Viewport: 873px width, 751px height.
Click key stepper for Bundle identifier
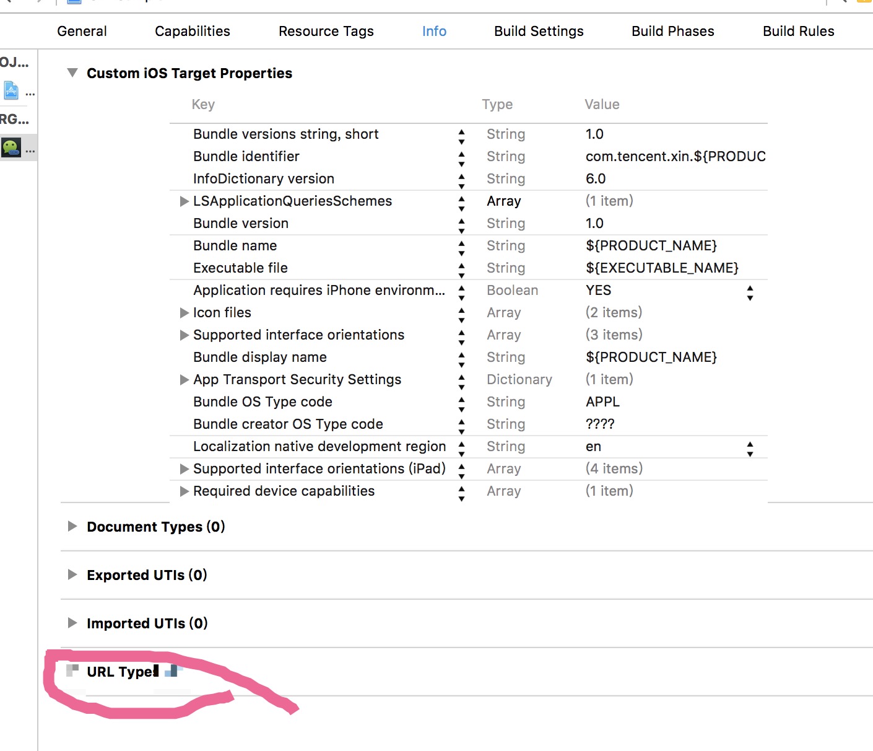point(461,159)
